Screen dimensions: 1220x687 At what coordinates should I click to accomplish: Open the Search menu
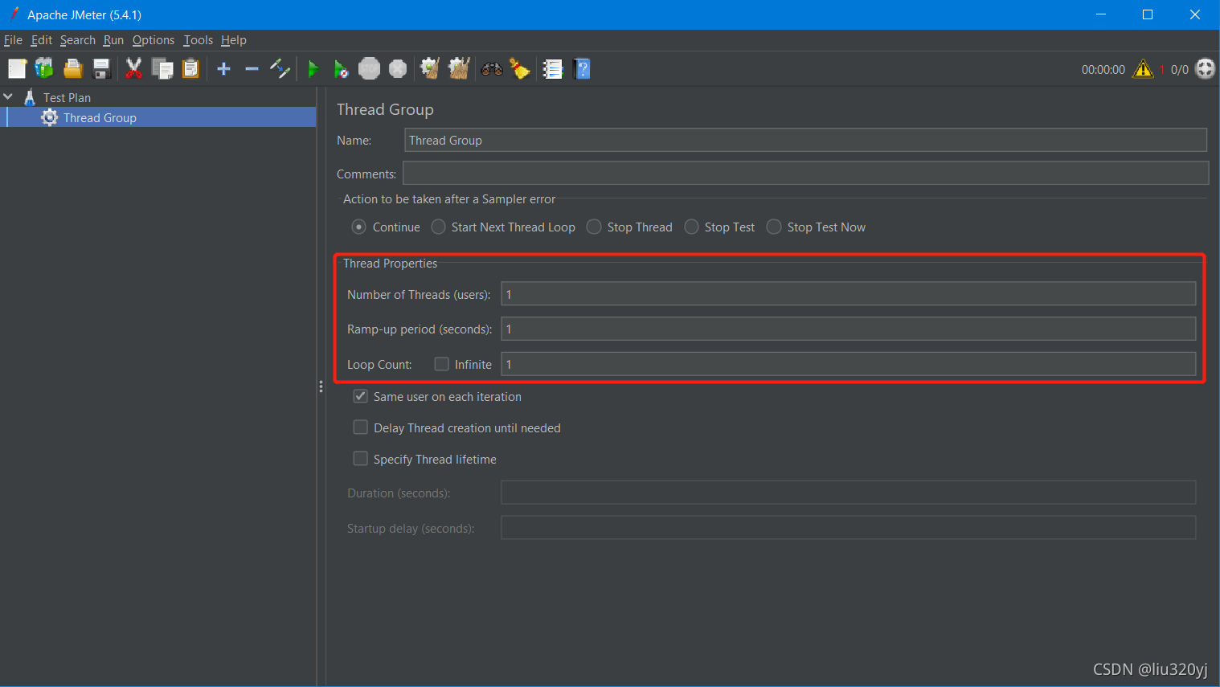(78, 40)
